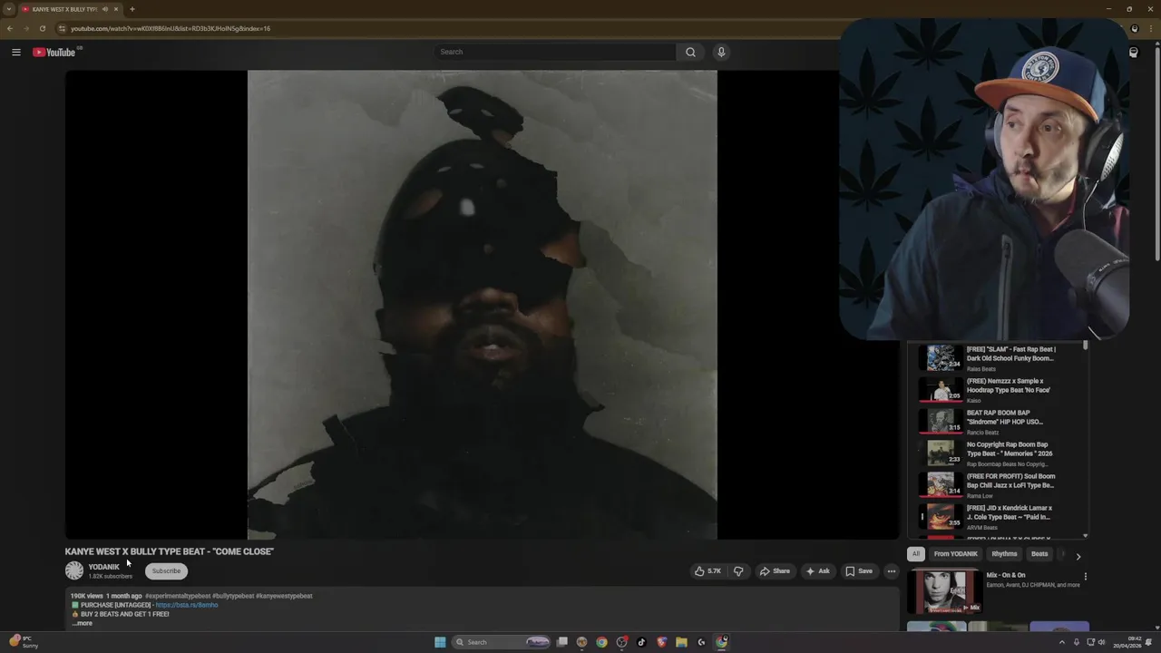Select the Beats filter chip
Image resolution: width=1161 pixels, height=653 pixels.
1039,554
